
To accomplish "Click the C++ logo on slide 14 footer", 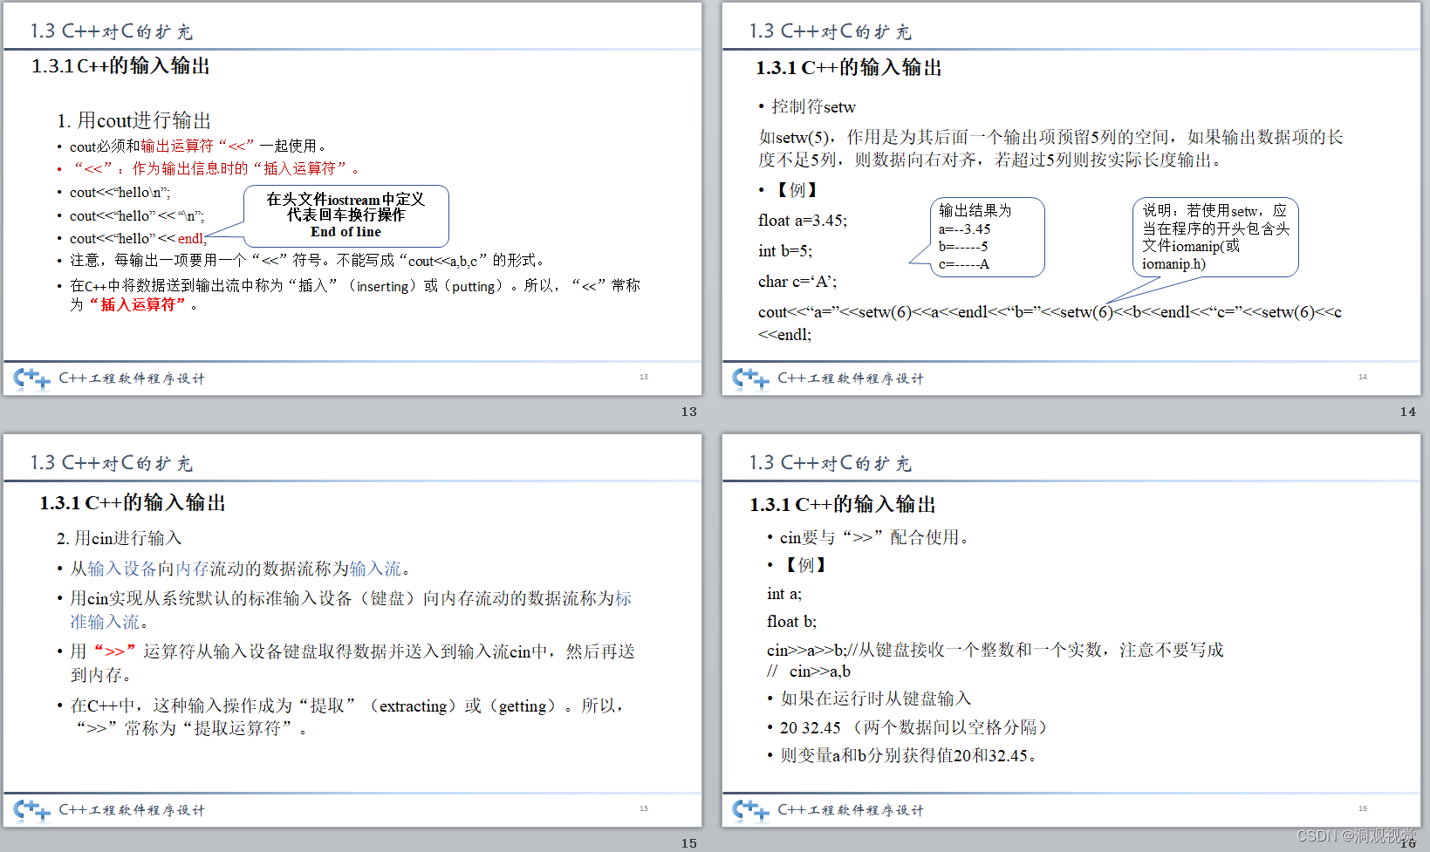I will pyautogui.click(x=751, y=378).
